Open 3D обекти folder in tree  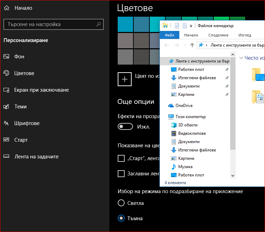click(188, 125)
